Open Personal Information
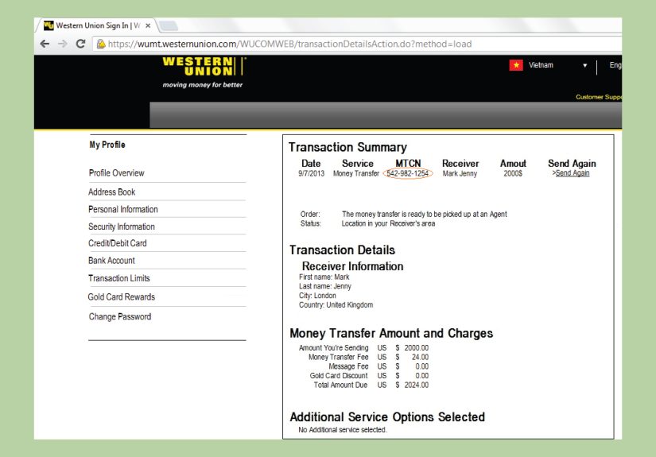Screen dimensions: 656x457 [x=123, y=209]
